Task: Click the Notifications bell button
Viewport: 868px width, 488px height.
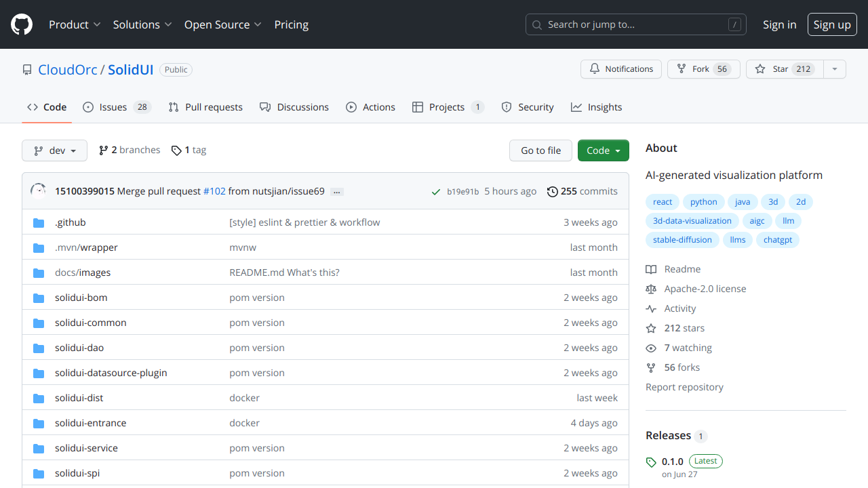Action: [x=621, y=69]
